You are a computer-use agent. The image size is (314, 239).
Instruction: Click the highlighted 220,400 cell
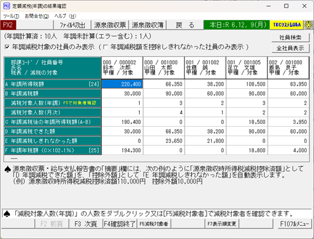point(122,84)
